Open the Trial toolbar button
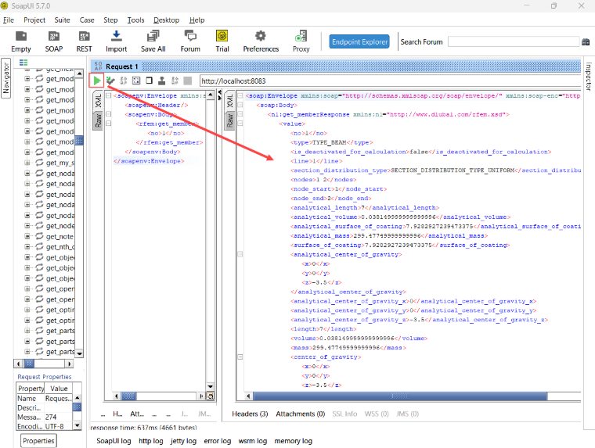595x448 pixels. point(222,41)
